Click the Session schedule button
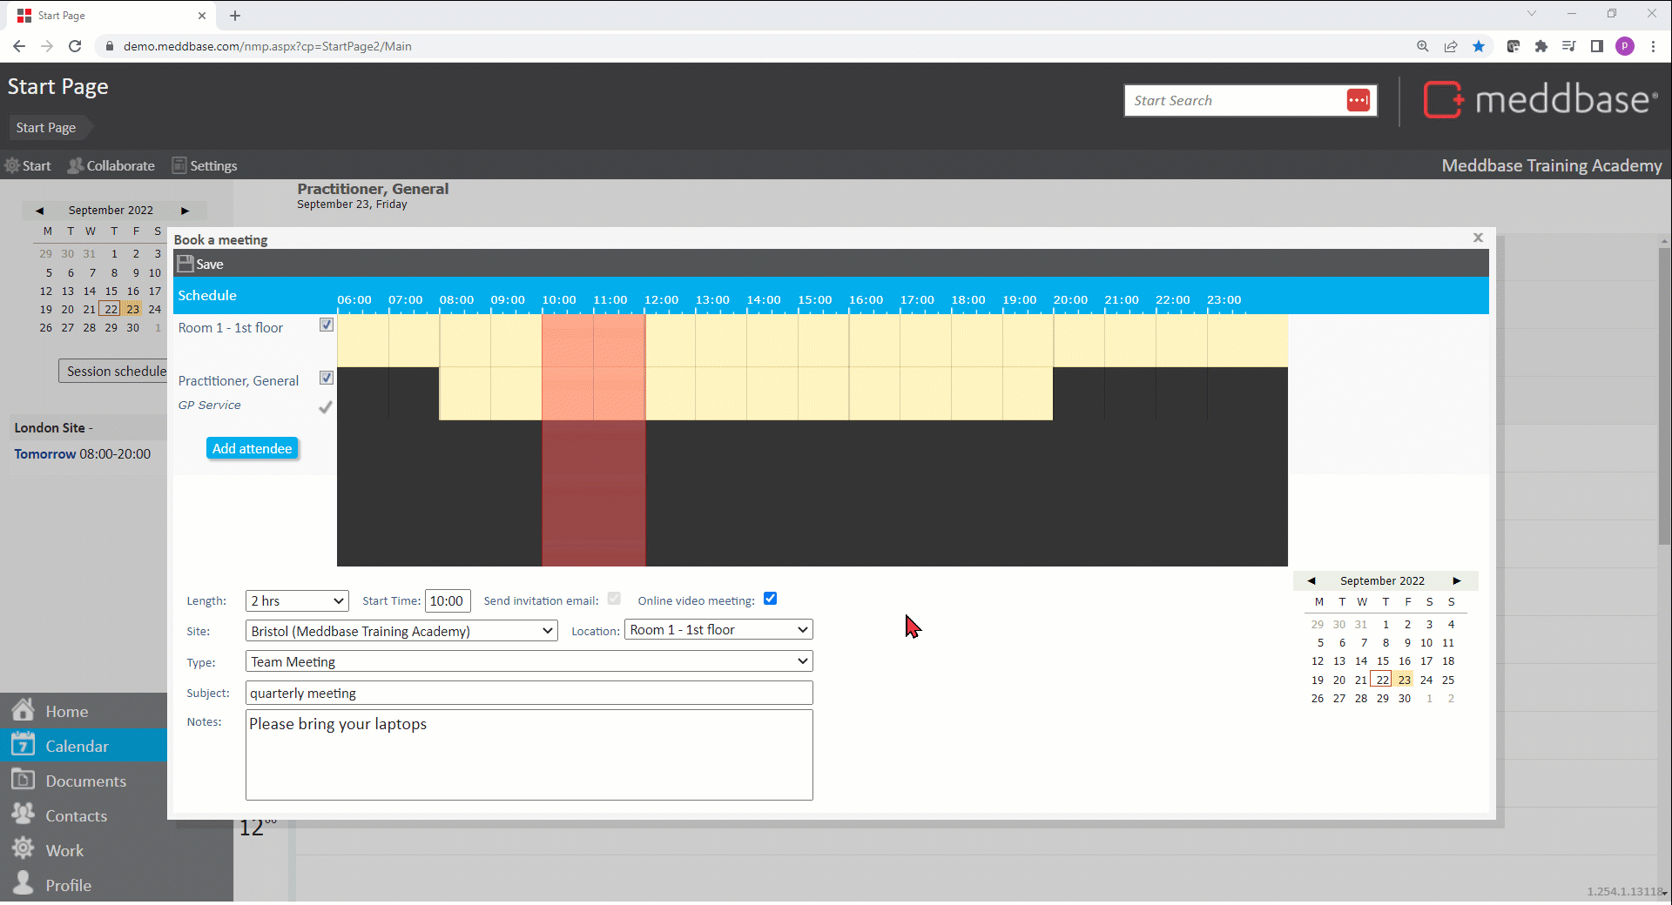 point(113,372)
